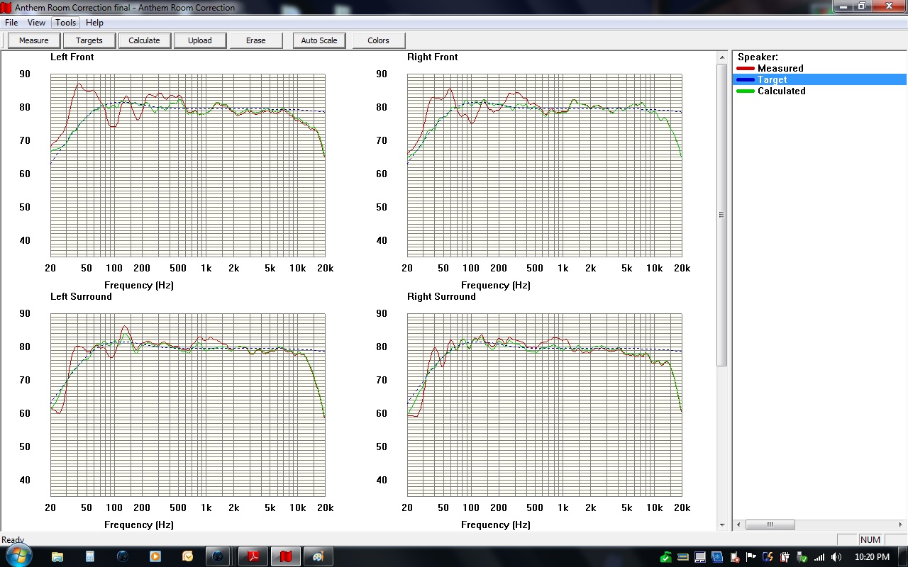The height and width of the screenshot is (567, 908).
Task: Open the File menu
Action: point(11,23)
